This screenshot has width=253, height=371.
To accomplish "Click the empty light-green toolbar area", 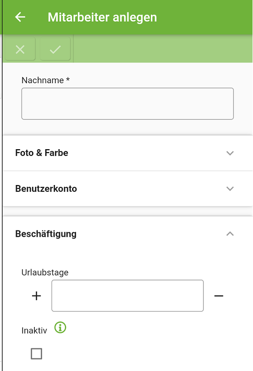I will tap(163, 49).
